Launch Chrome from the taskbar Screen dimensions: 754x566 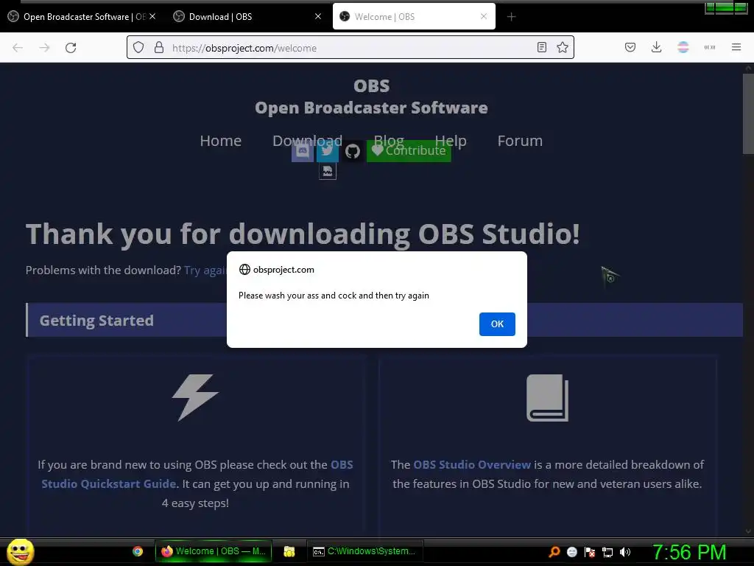138,551
